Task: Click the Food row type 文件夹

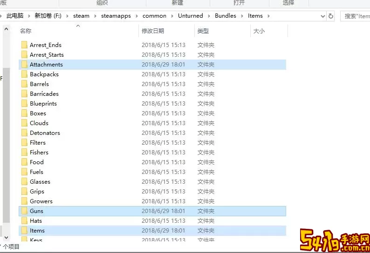Action: point(206,162)
